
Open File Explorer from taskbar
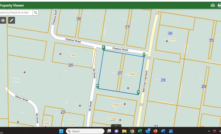(x=124, y=131)
